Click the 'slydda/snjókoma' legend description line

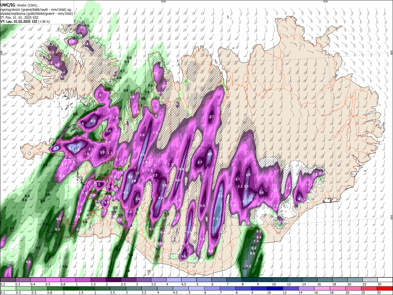(x=37, y=14)
